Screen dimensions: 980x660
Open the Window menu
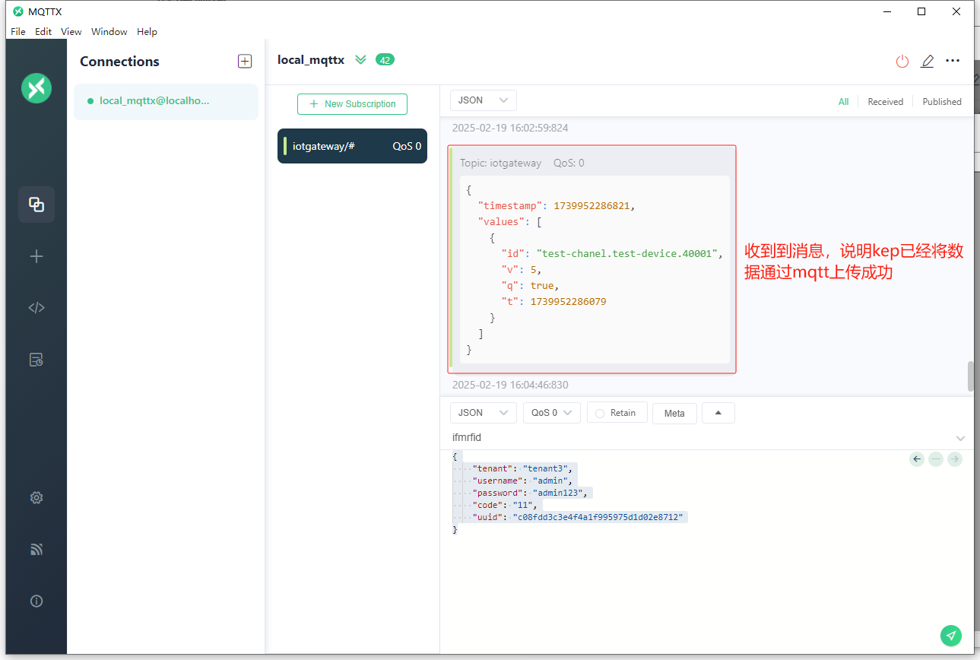pyautogui.click(x=109, y=32)
